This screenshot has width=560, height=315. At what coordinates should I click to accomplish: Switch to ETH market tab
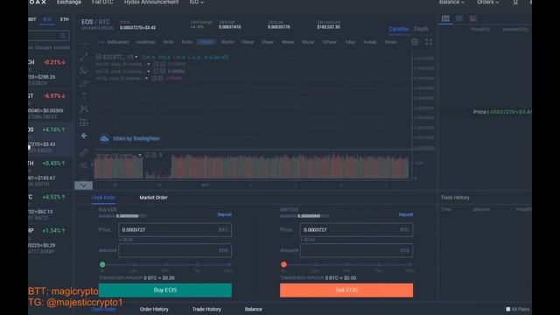(x=64, y=19)
